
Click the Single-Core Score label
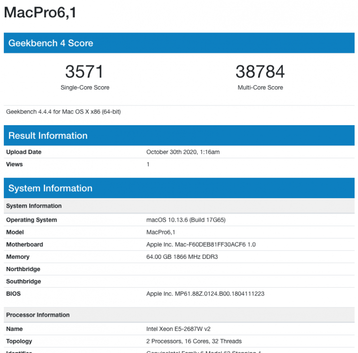coord(85,88)
